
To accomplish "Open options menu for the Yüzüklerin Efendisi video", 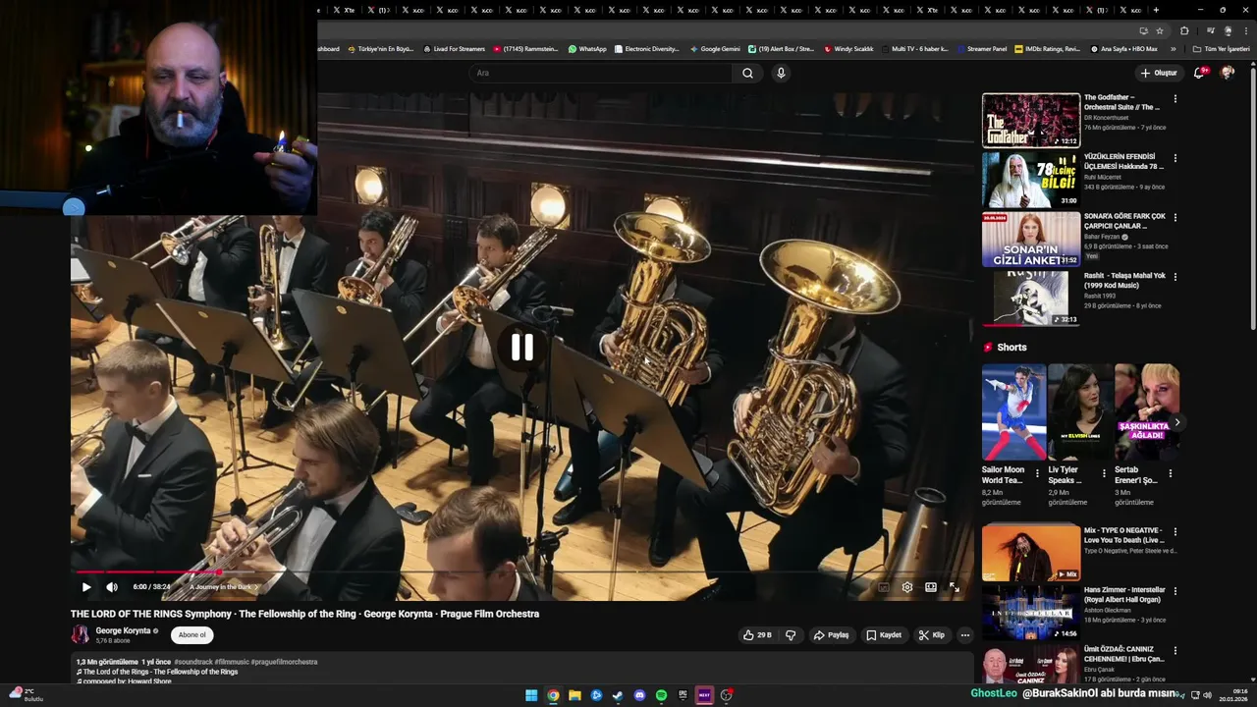I will coord(1175,158).
